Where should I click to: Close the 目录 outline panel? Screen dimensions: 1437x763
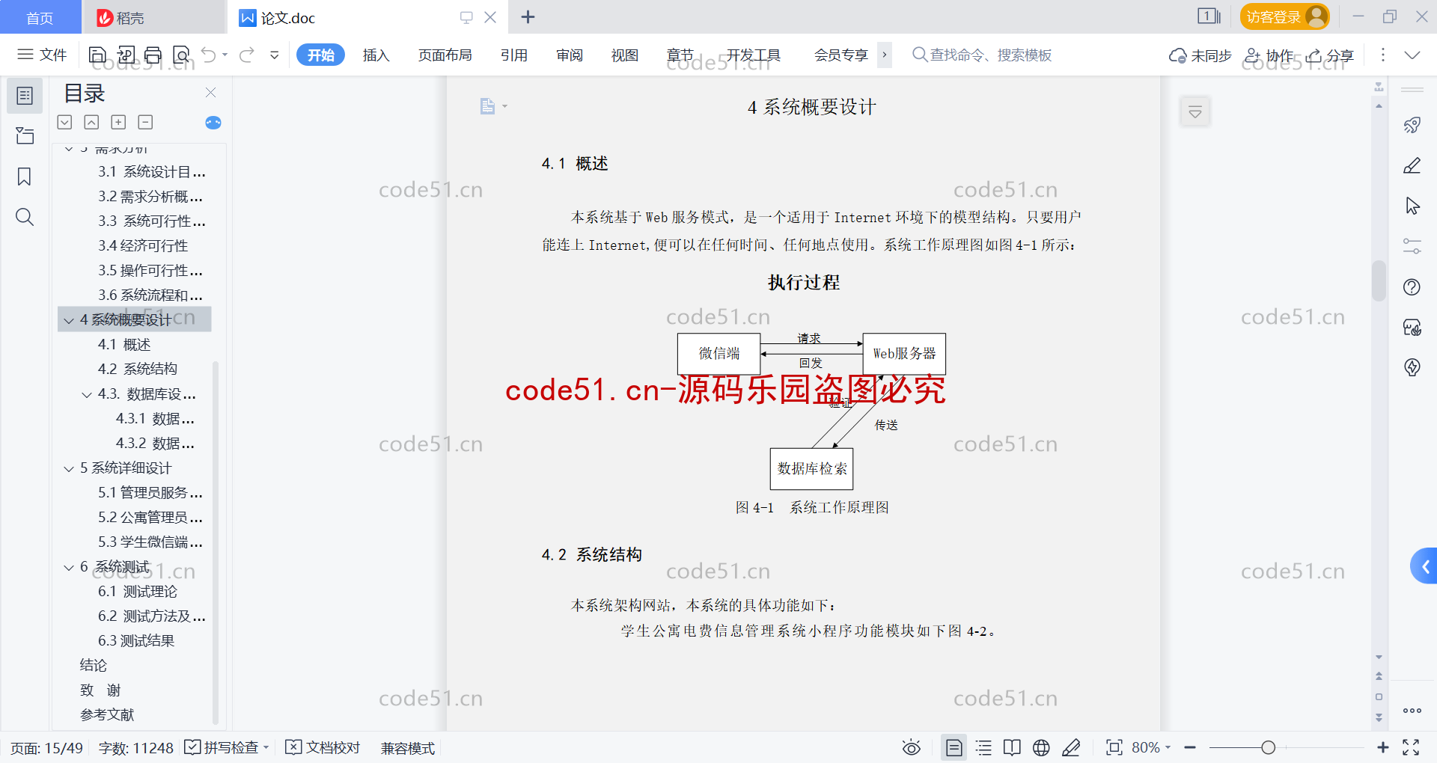[210, 93]
